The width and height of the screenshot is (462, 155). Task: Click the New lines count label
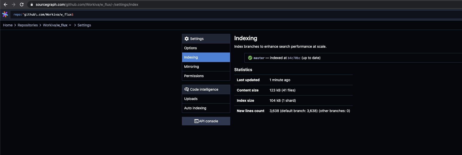(x=250, y=111)
